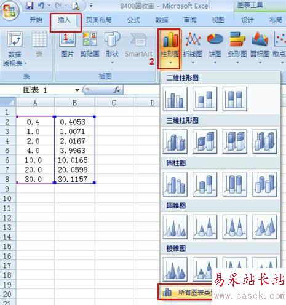Screen dimensions: 286x305
Task: Select stacked pyramid chart
Action: 203,269
